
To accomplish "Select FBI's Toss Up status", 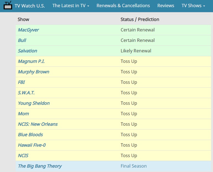I will click(129, 82).
